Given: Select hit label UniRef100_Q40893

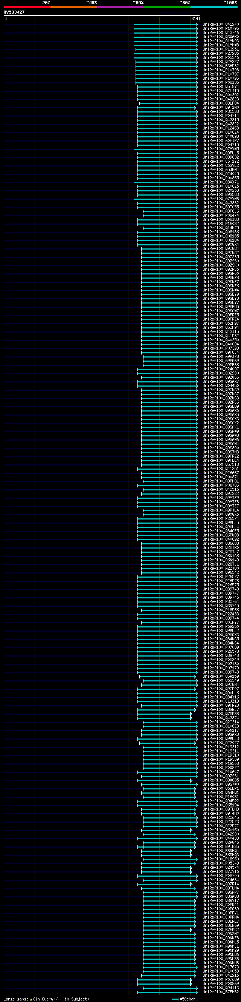Looking at the screenshot, I should [221, 137].
